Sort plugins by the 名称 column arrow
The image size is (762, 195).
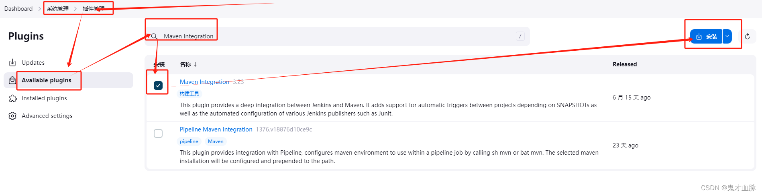tap(195, 64)
